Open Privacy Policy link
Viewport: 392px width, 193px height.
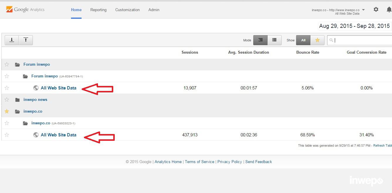click(230, 162)
